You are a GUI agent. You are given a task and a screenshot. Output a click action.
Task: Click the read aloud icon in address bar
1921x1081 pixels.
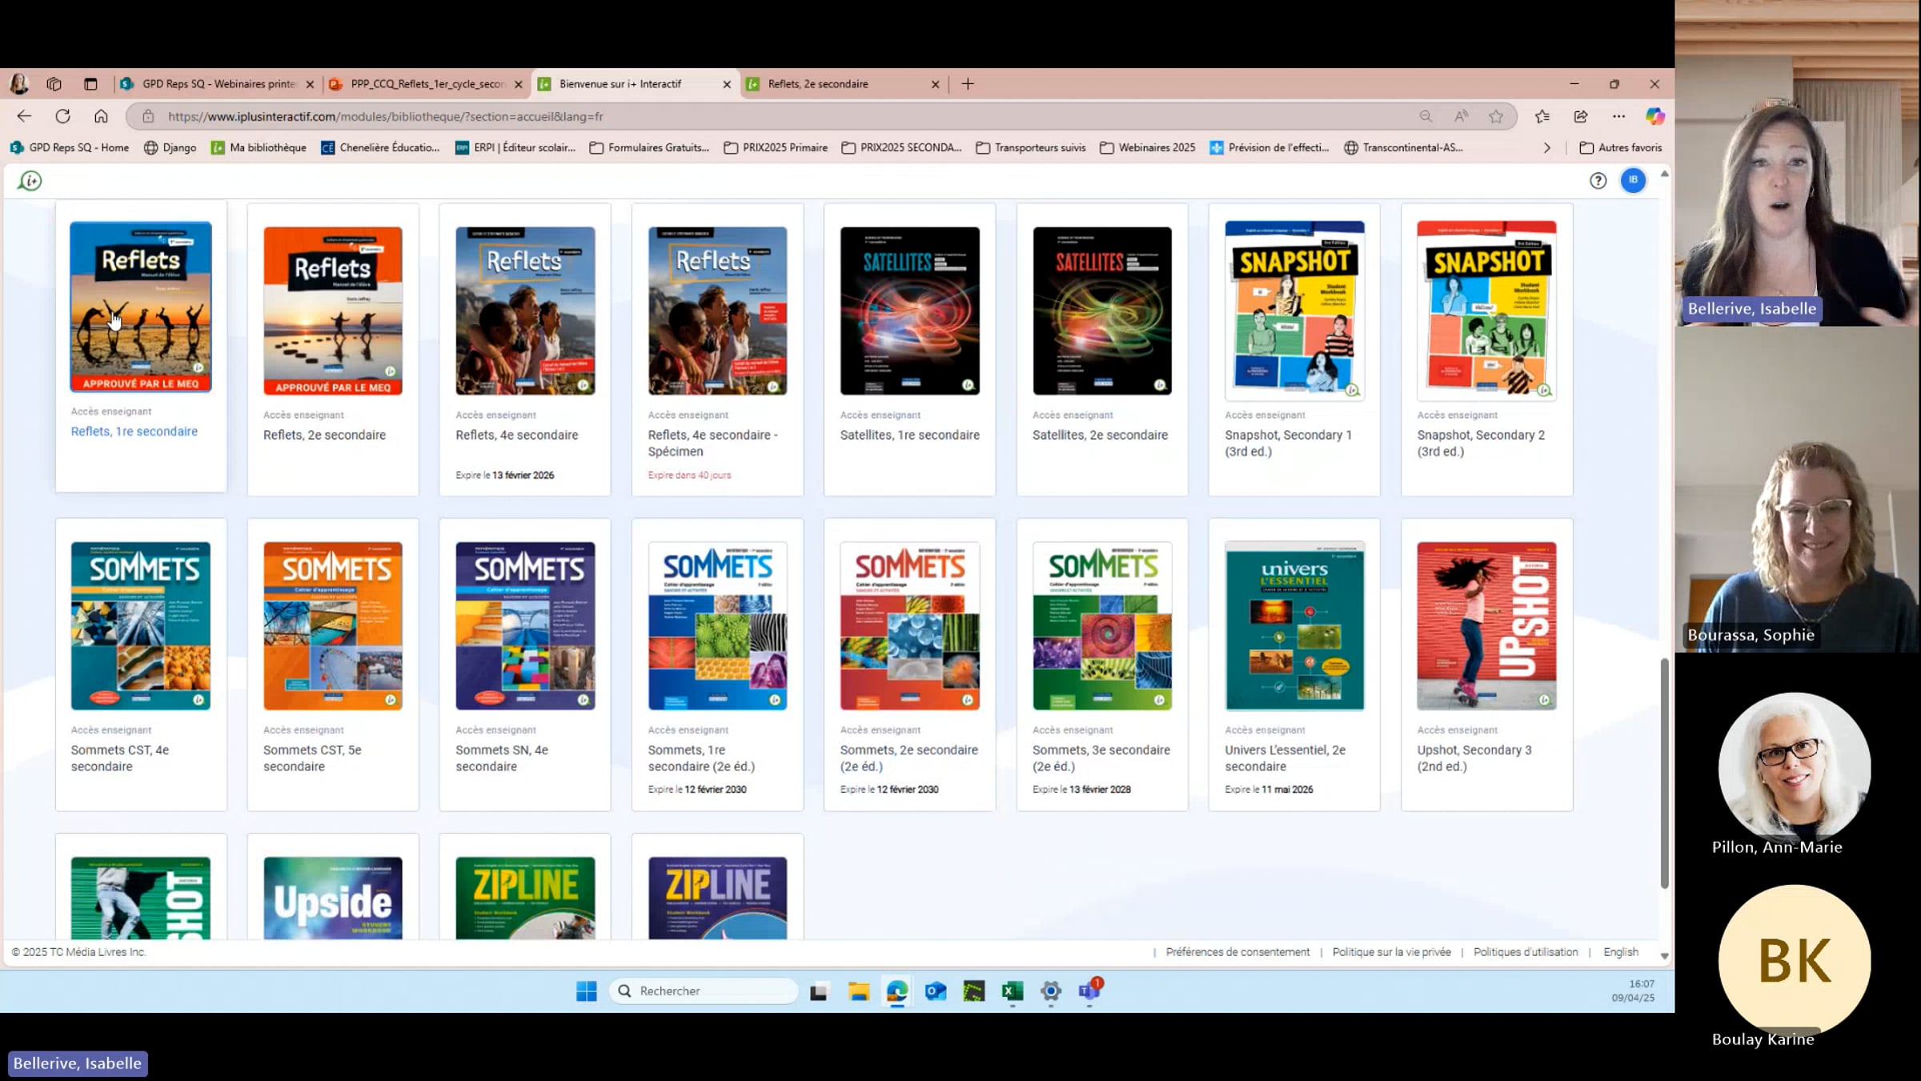pyautogui.click(x=1461, y=116)
